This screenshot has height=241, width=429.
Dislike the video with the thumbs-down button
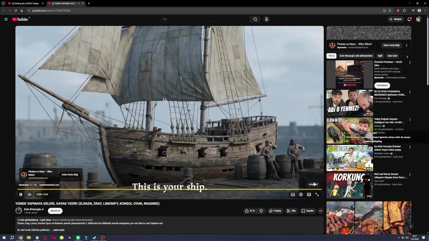261,211
